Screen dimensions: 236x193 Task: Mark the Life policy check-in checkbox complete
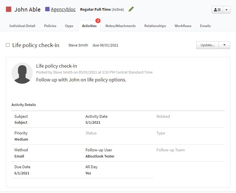(8, 45)
